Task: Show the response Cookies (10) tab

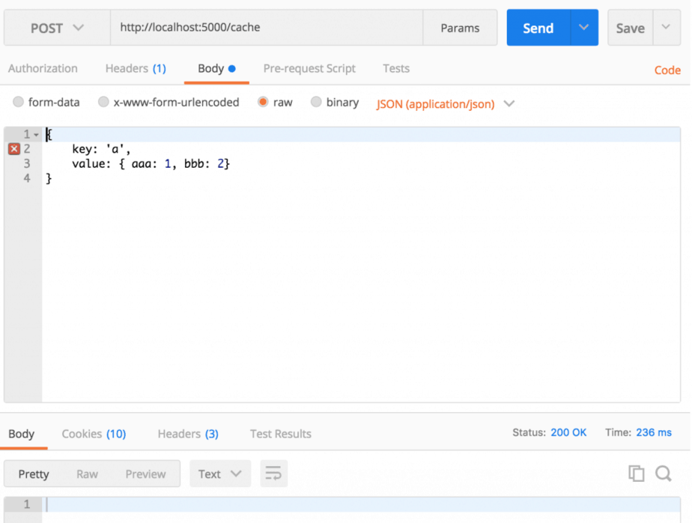Action: (x=94, y=434)
